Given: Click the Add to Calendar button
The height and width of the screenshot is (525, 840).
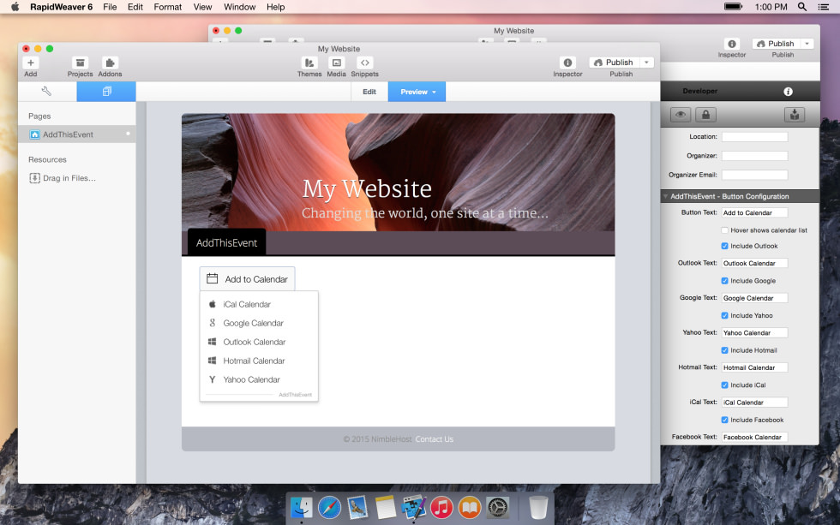Looking at the screenshot, I should pos(247,279).
